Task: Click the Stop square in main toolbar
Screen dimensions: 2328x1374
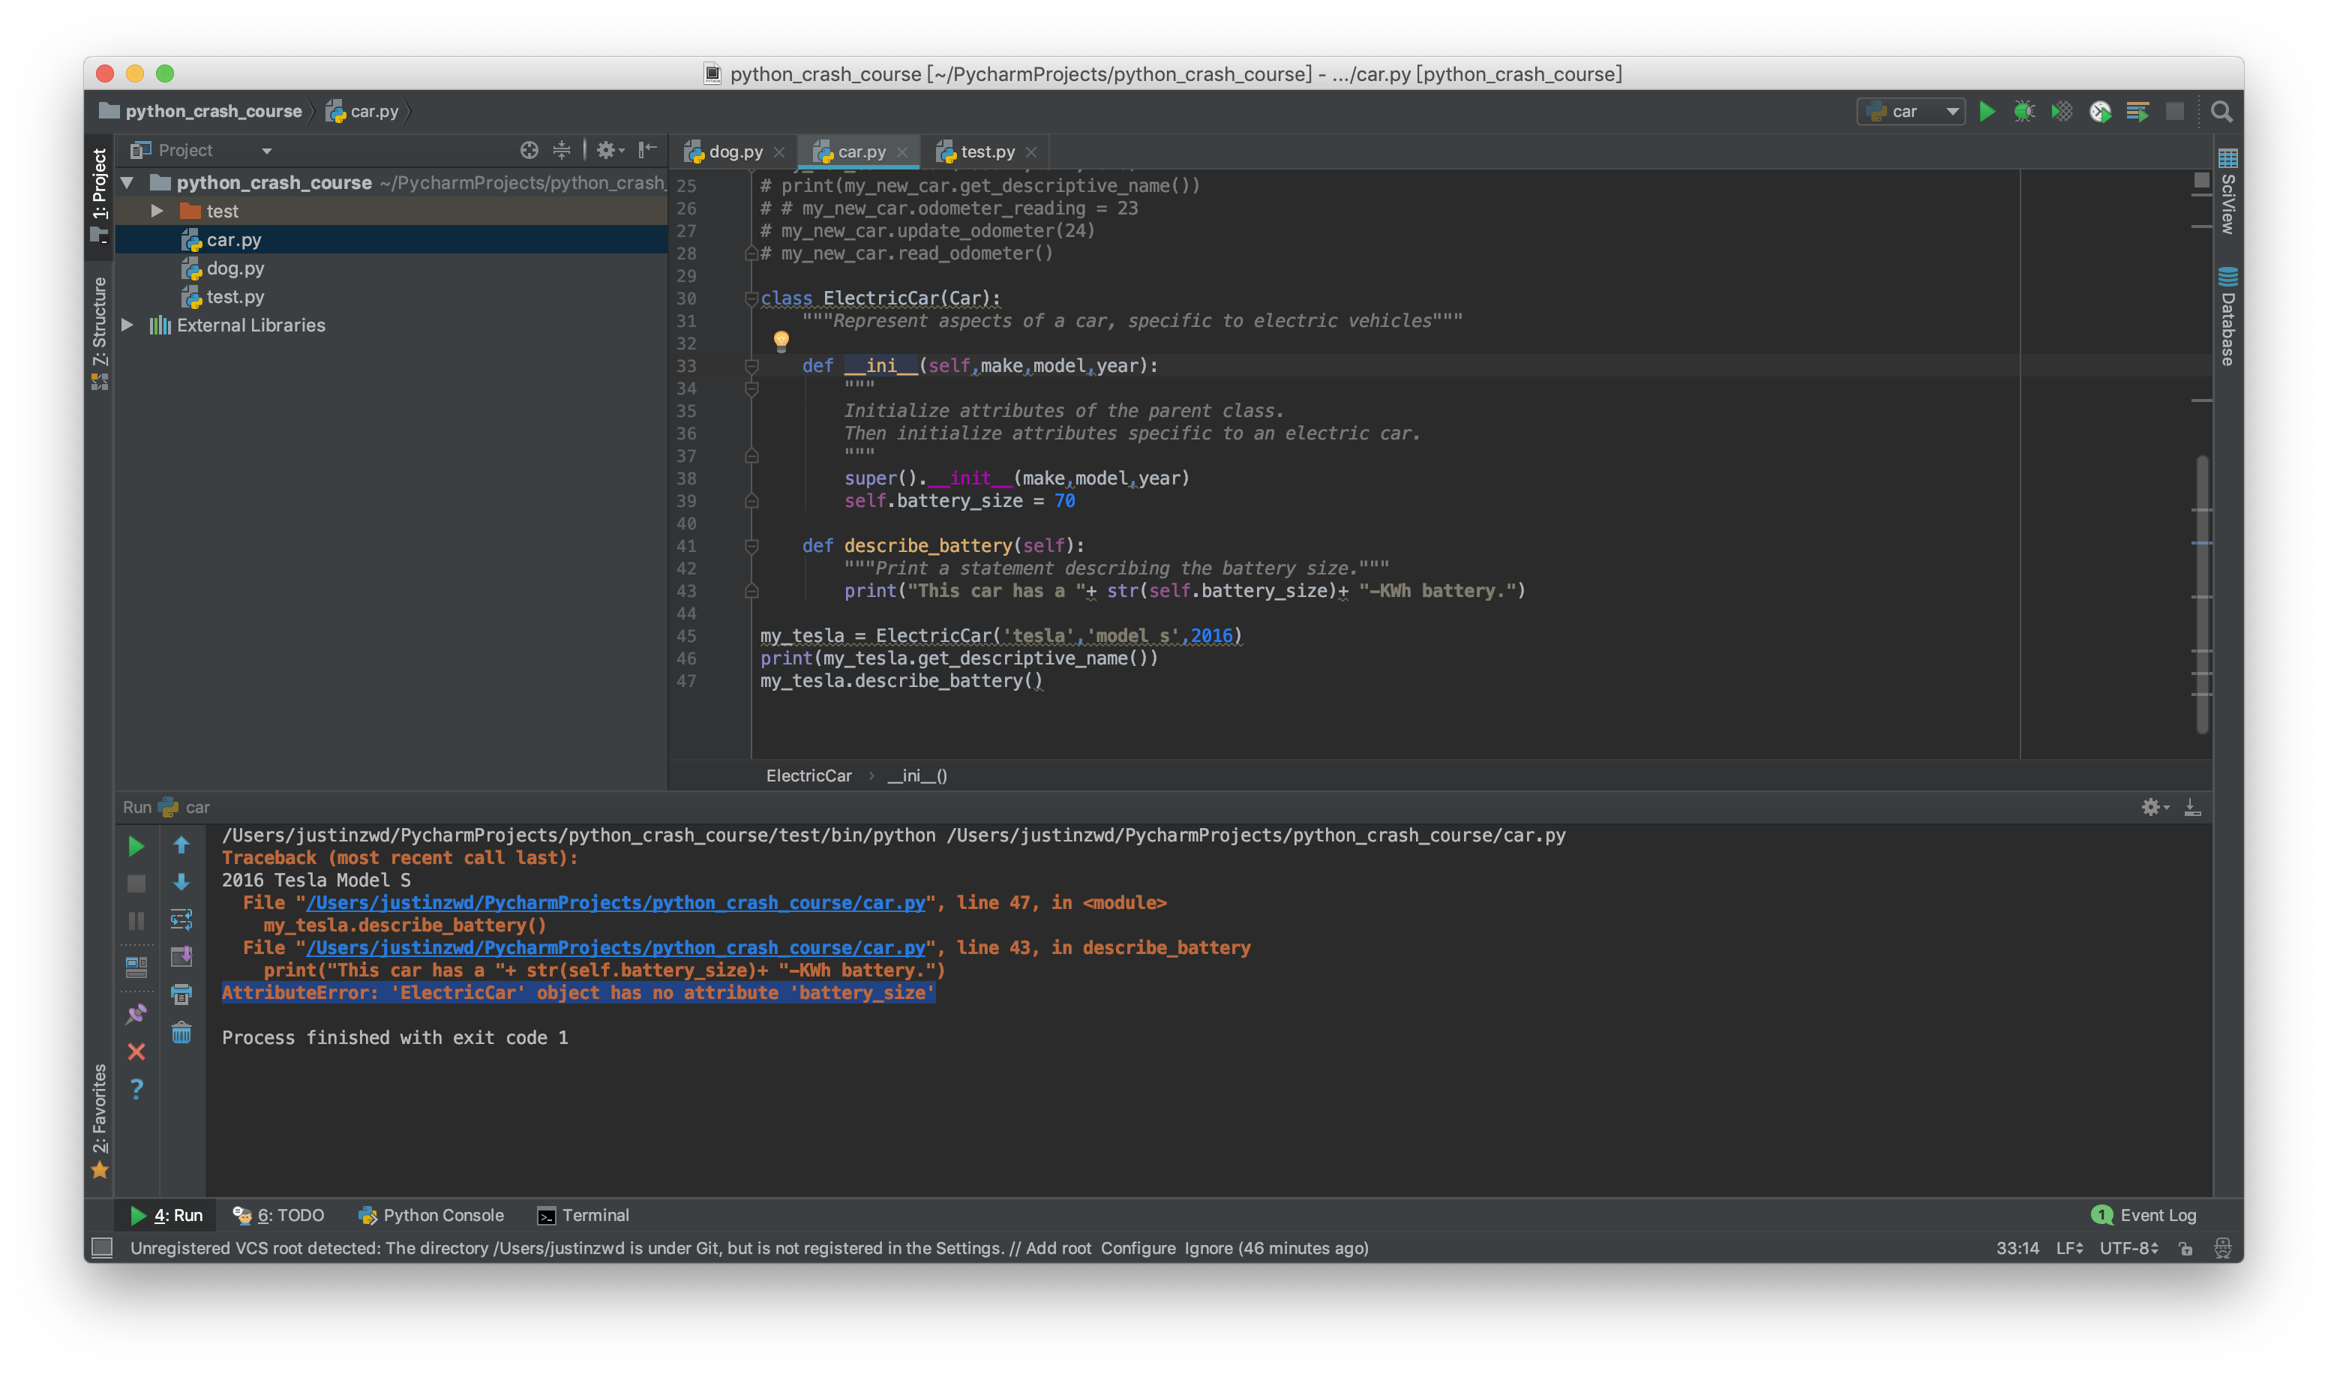Action: click(x=2175, y=112)
